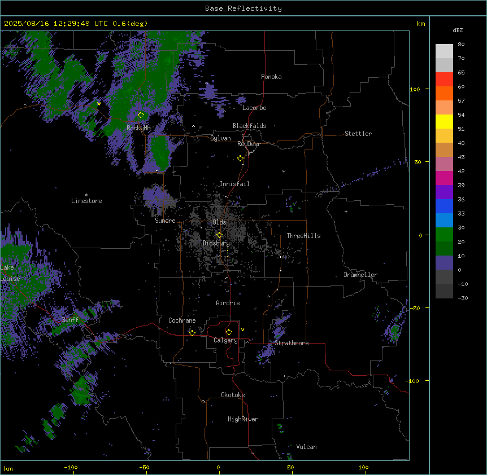Select the HighRiver map label
487x475 pixels.
tap(243, 419)
